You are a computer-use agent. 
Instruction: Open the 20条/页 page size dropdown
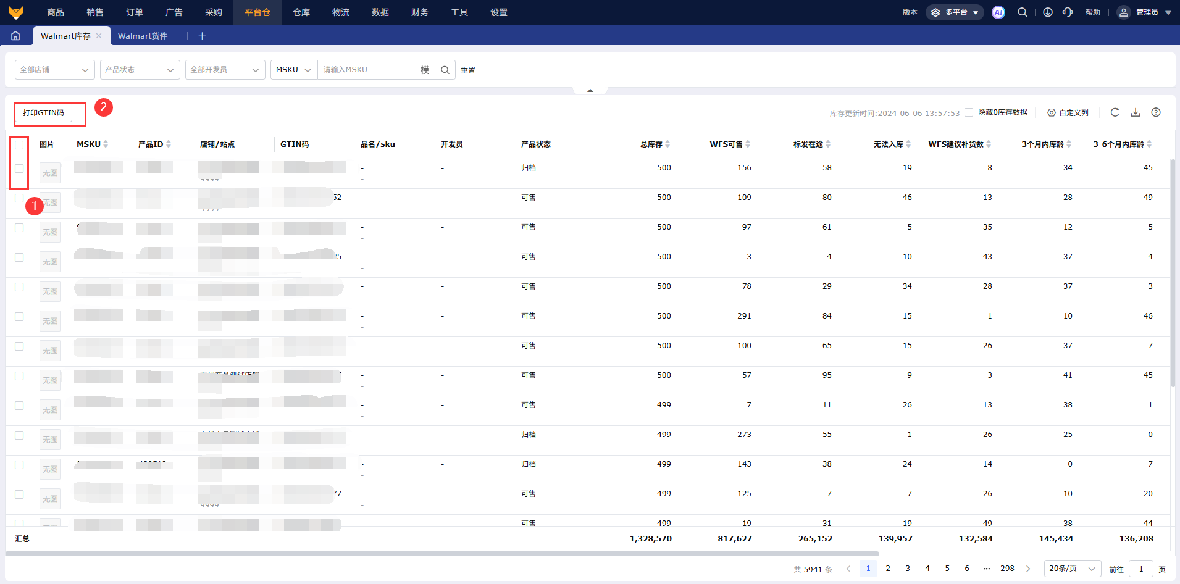(x=1072, y=569)
